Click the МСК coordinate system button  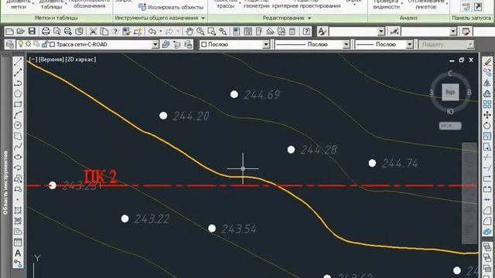pos(450,125)
